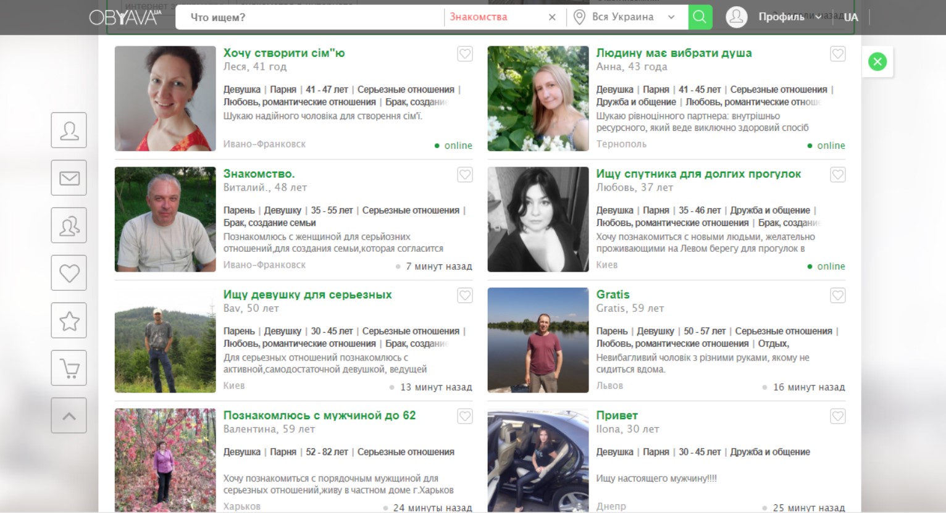Open the user profile sidebar icon
Image resolution: width=946 pixels, height=513 pixels.
tap(69, 130)
